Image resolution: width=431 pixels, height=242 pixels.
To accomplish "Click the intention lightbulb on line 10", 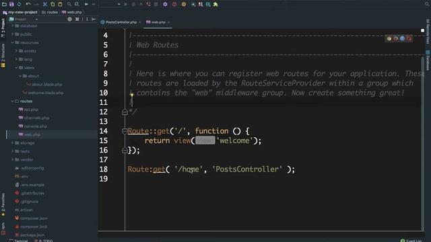I will click(132, 95).
